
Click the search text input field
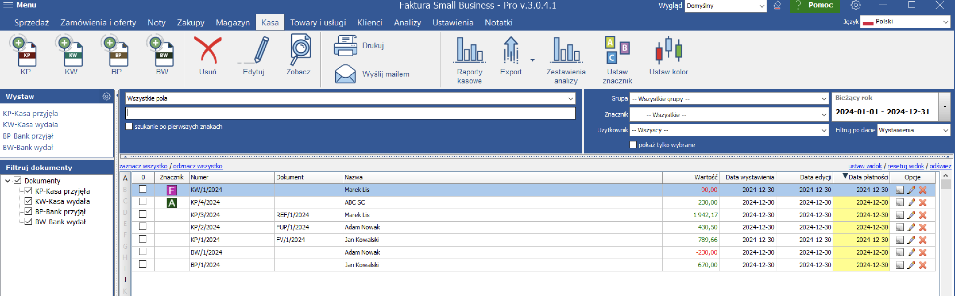coord(350,113)
